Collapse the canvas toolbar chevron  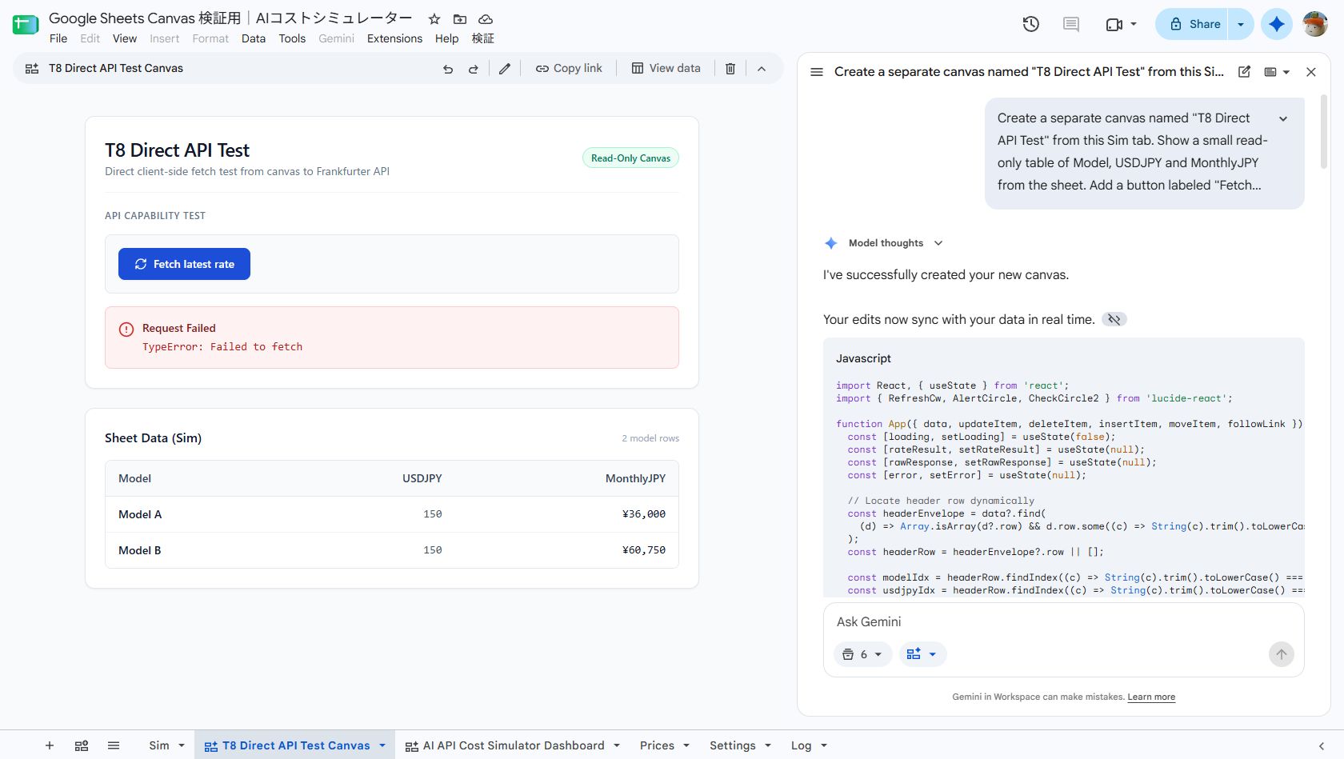click(762, 69)
